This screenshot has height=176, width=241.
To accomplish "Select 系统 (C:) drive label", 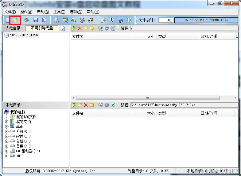I will click(x=23, y=131).
